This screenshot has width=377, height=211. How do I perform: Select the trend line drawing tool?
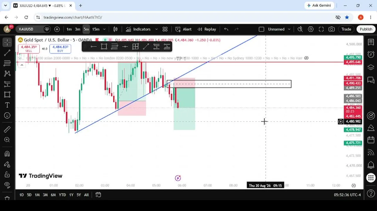[x=7, y=53]
